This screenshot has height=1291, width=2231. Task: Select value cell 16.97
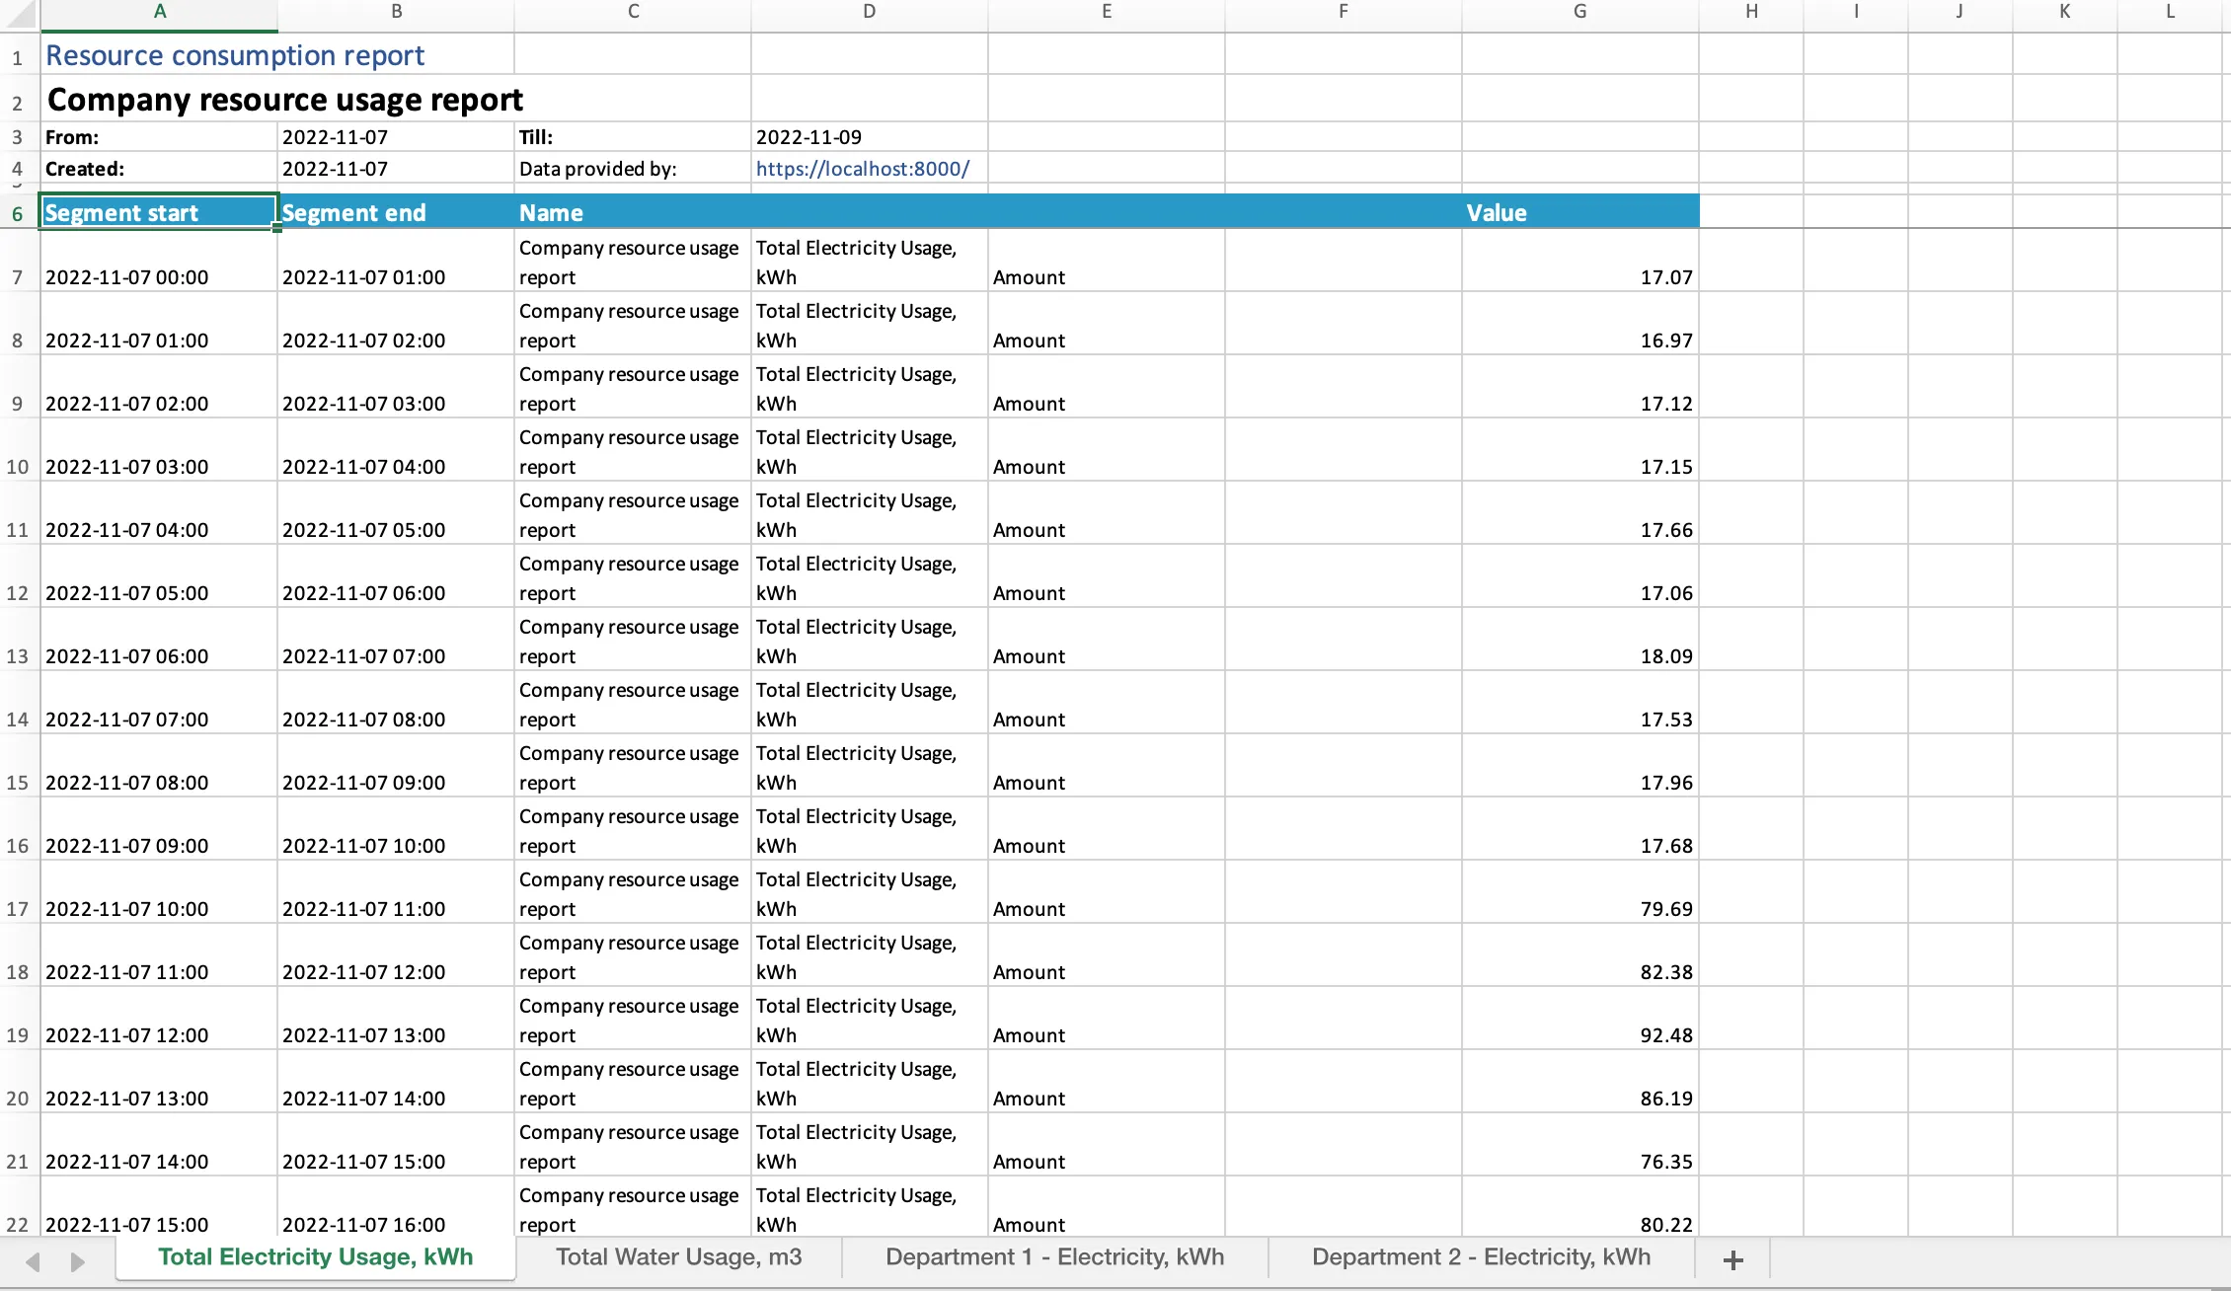pos(1580,325)
